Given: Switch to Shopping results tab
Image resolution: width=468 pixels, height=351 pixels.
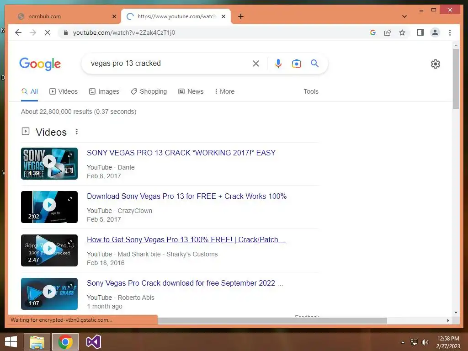Looking at the screenshot, I should 149,91.
